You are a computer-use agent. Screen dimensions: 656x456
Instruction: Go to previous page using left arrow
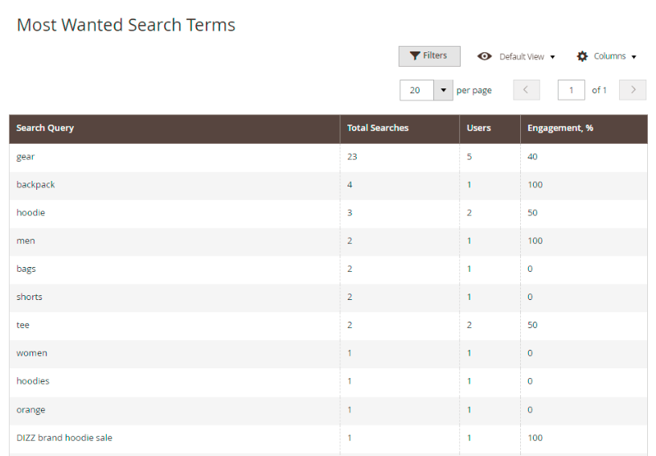point(526,90)
